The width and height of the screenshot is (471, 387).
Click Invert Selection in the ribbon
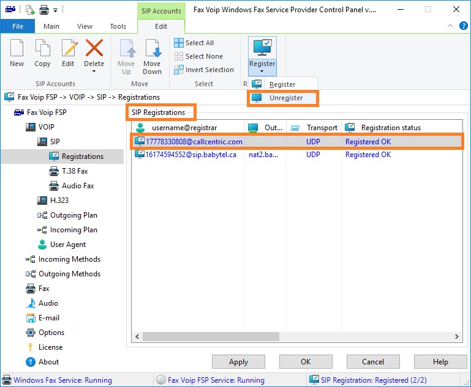(x=204, y=70)
